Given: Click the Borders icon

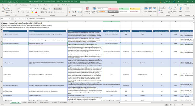Looking at the screenshot, I should (28, 12).
